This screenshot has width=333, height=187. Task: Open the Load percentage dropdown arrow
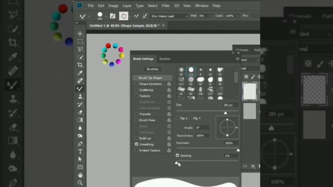238,16
